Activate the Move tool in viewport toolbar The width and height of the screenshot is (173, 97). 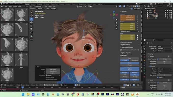point(32,19)
